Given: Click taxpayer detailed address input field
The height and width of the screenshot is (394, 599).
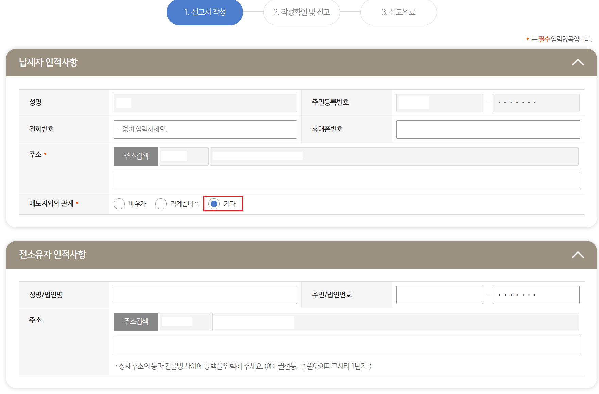Looking at the screenshot, I should tap(347, 180).
